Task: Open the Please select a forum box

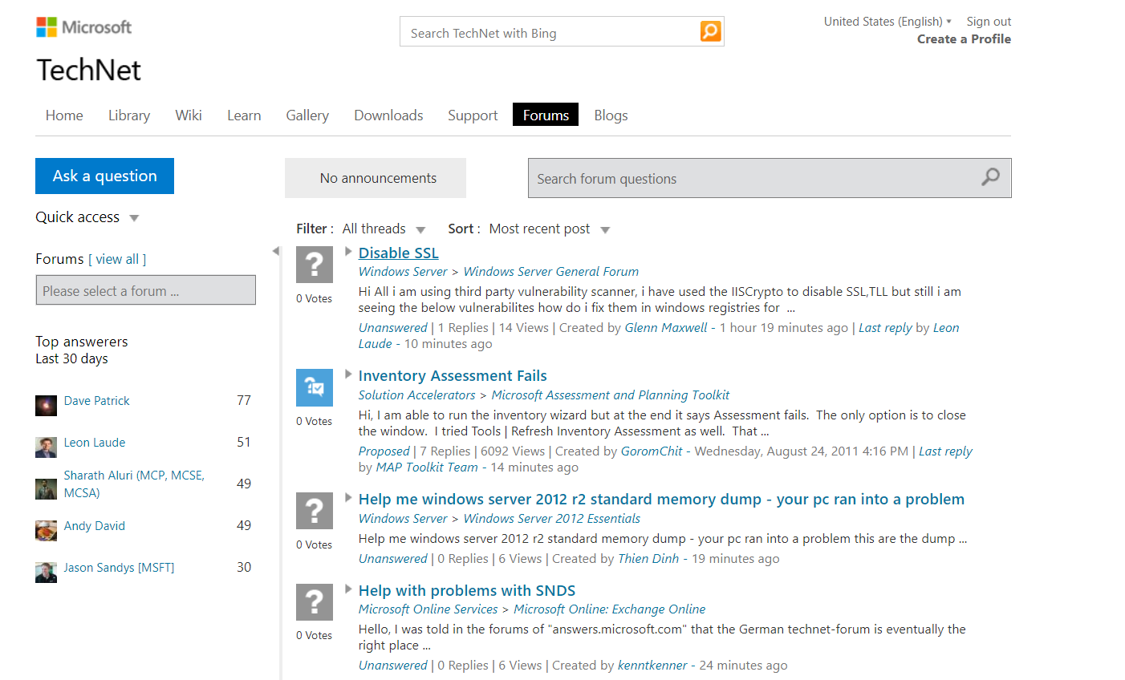Action: click(x=146, y=290)
